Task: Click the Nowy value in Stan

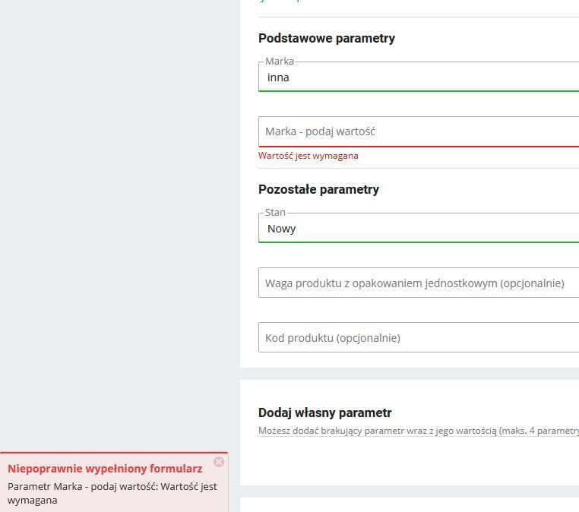Action: tap(281, 229)
